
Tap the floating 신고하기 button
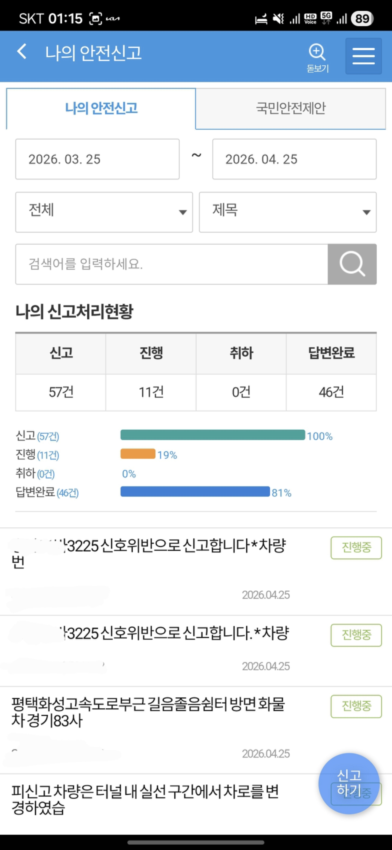[x=349, y=783]
